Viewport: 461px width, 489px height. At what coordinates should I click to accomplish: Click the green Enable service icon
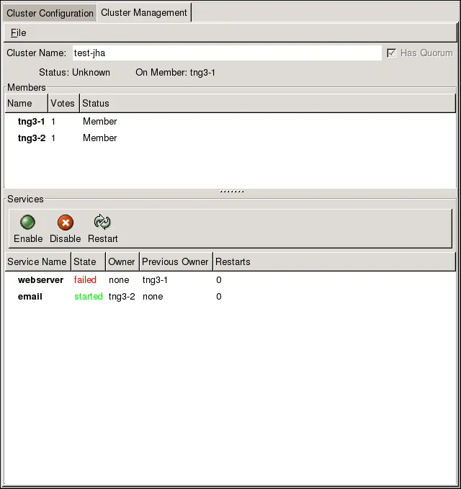[28, 223]
